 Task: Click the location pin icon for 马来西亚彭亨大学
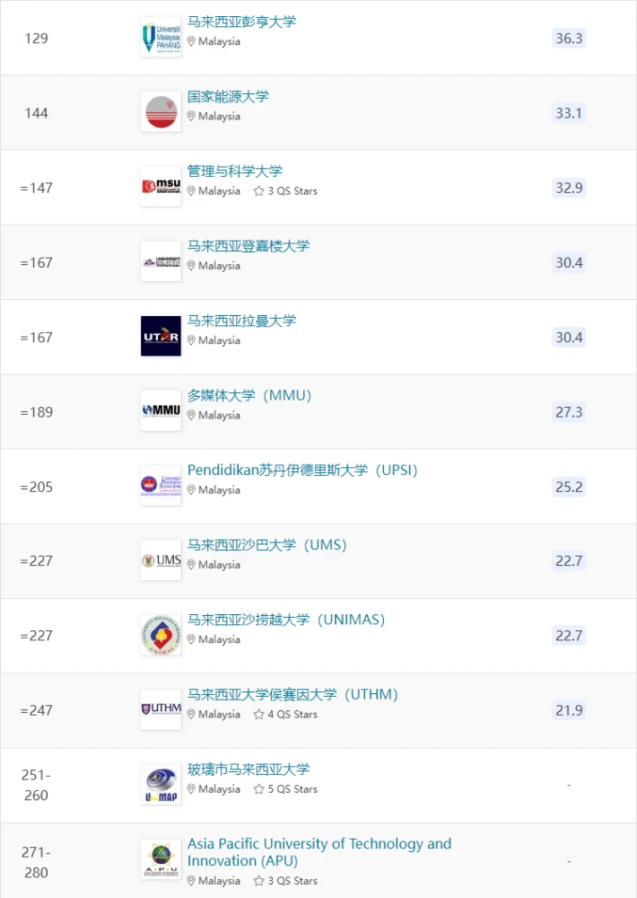click(191, 41)
